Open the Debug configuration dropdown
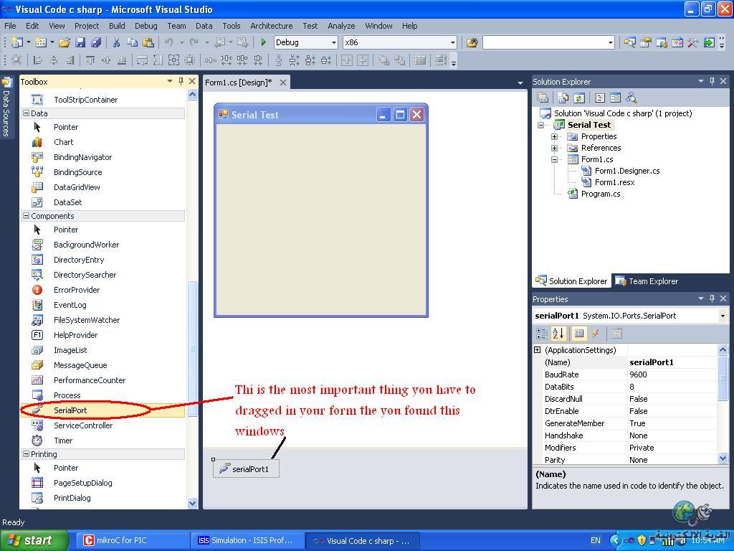The image size is (734, 551). click(x=334, y=42)
